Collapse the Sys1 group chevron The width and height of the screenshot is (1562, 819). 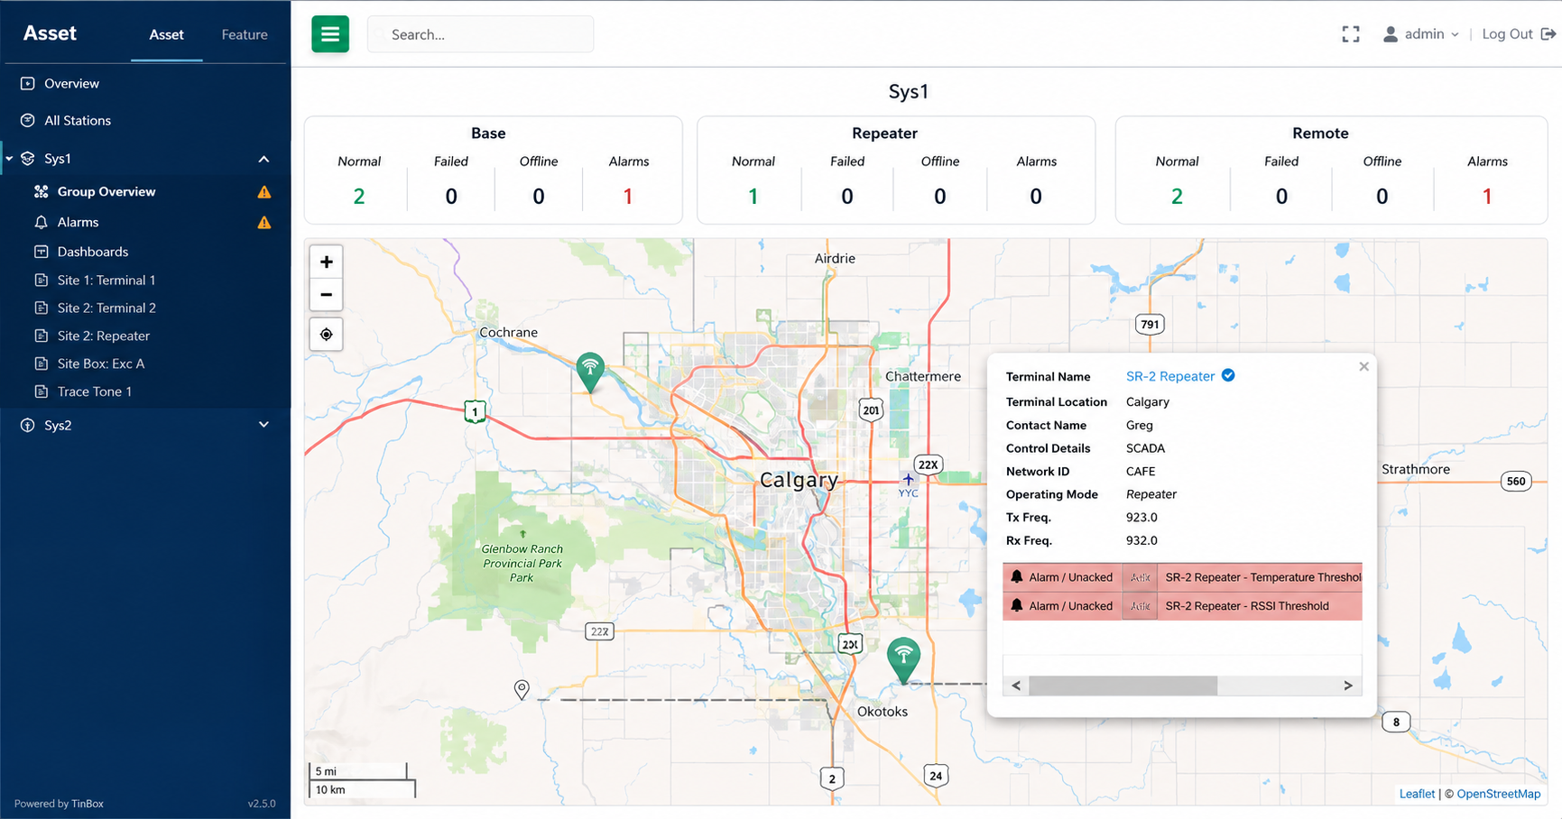[263, 159]
